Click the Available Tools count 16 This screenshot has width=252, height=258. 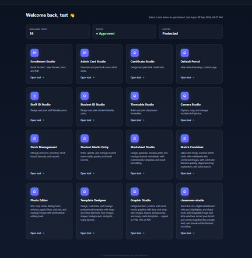(x=32, y=33)
